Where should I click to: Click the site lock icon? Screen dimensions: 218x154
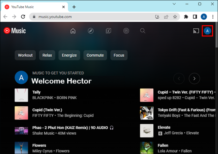(34, 17)
